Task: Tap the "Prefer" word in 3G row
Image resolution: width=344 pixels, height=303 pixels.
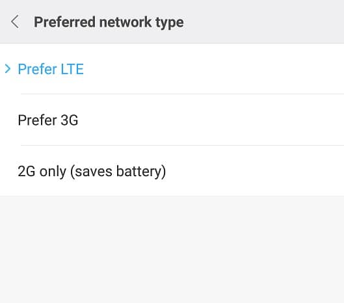Action: coord(37,120)
